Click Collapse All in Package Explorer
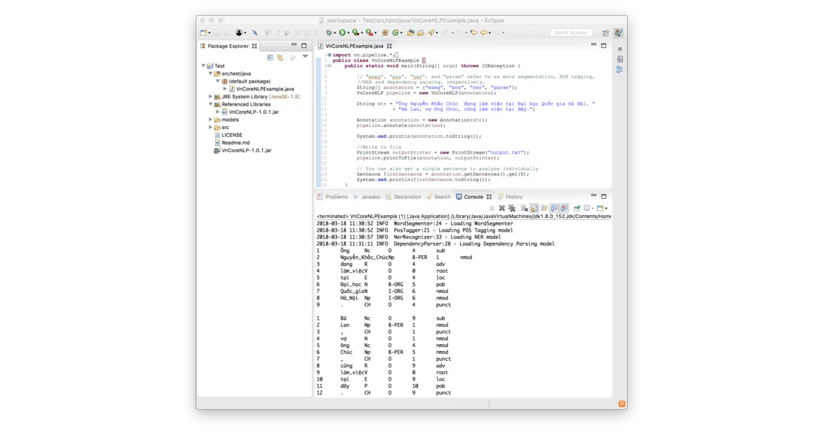Image resolution: width=824 pixels, height=432 pixels. point(271,58)
